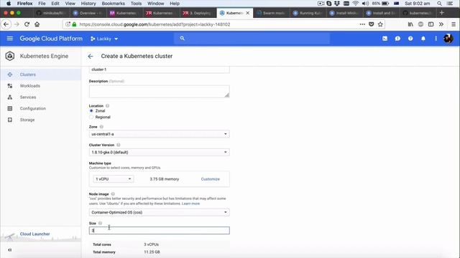This screenshot has width=460, height=258.
Task: Reload the page in Firefox
Action: coord(27,24)
